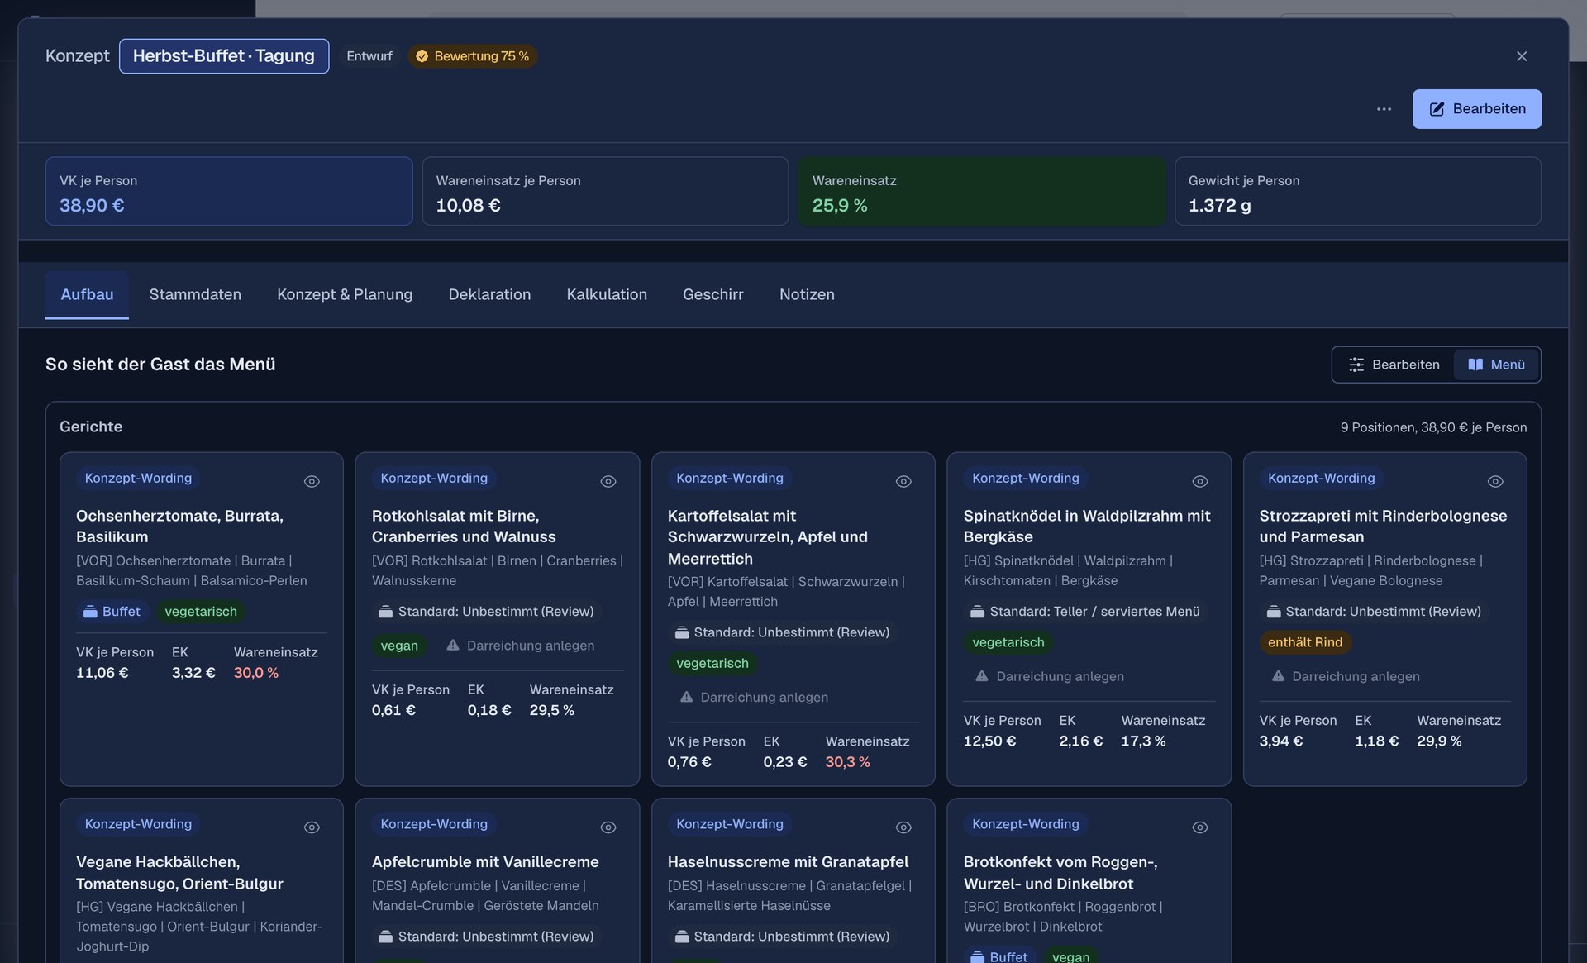The image size is (1587, 963).
Task: Switch view to Bearbeiten mode with sliders icon
Action: coord(1394,365)
